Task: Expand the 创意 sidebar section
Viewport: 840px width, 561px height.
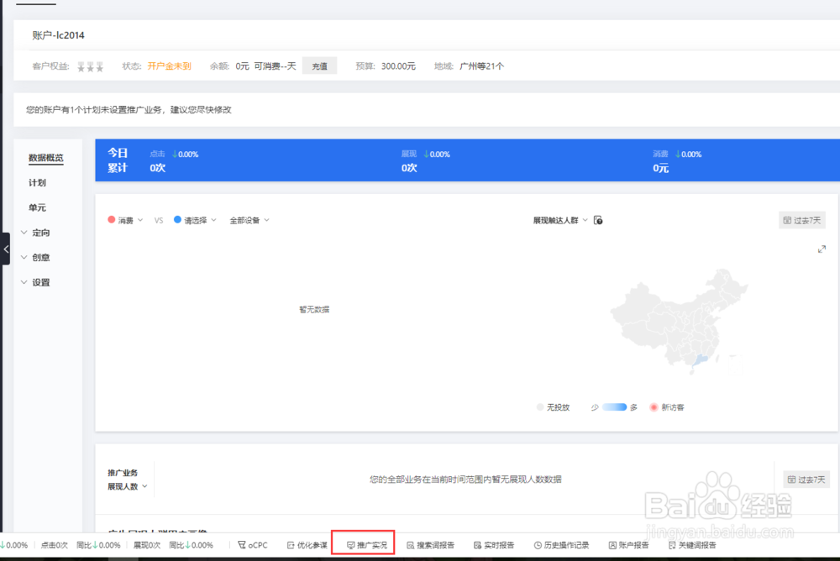Action: pyautogui.click(x=35, y=257)
